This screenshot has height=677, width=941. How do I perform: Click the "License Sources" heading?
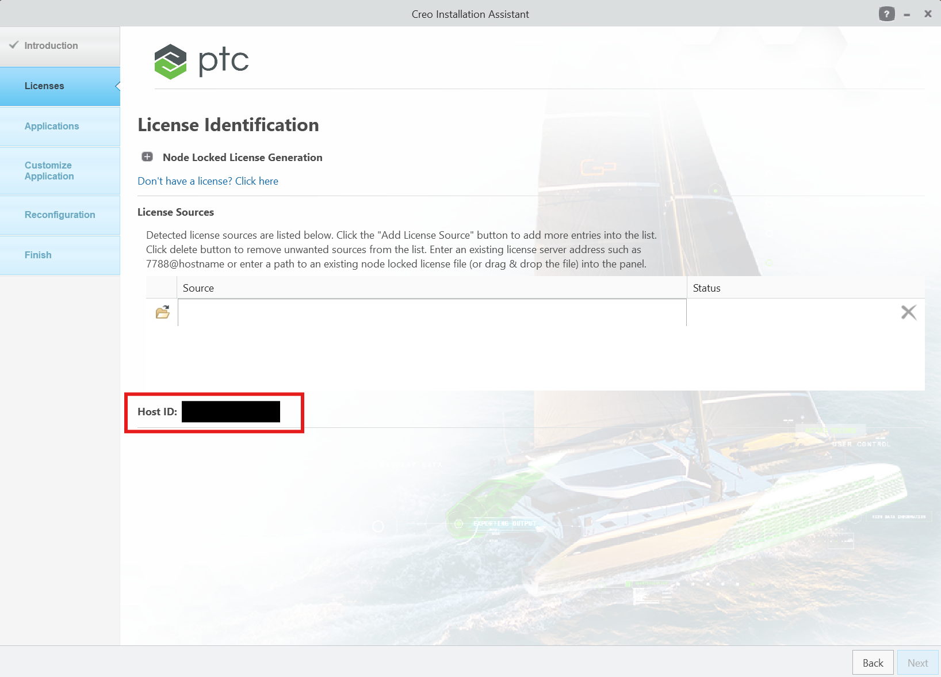click(x=175, y=212)
